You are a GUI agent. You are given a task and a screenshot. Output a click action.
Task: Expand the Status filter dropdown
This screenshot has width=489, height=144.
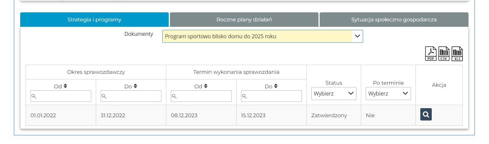[x=334, y=94]
